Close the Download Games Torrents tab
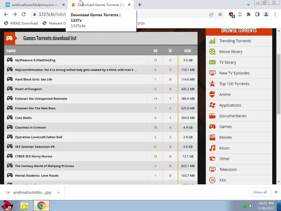The height and width of the screenshot is (211, 281). 129,5
